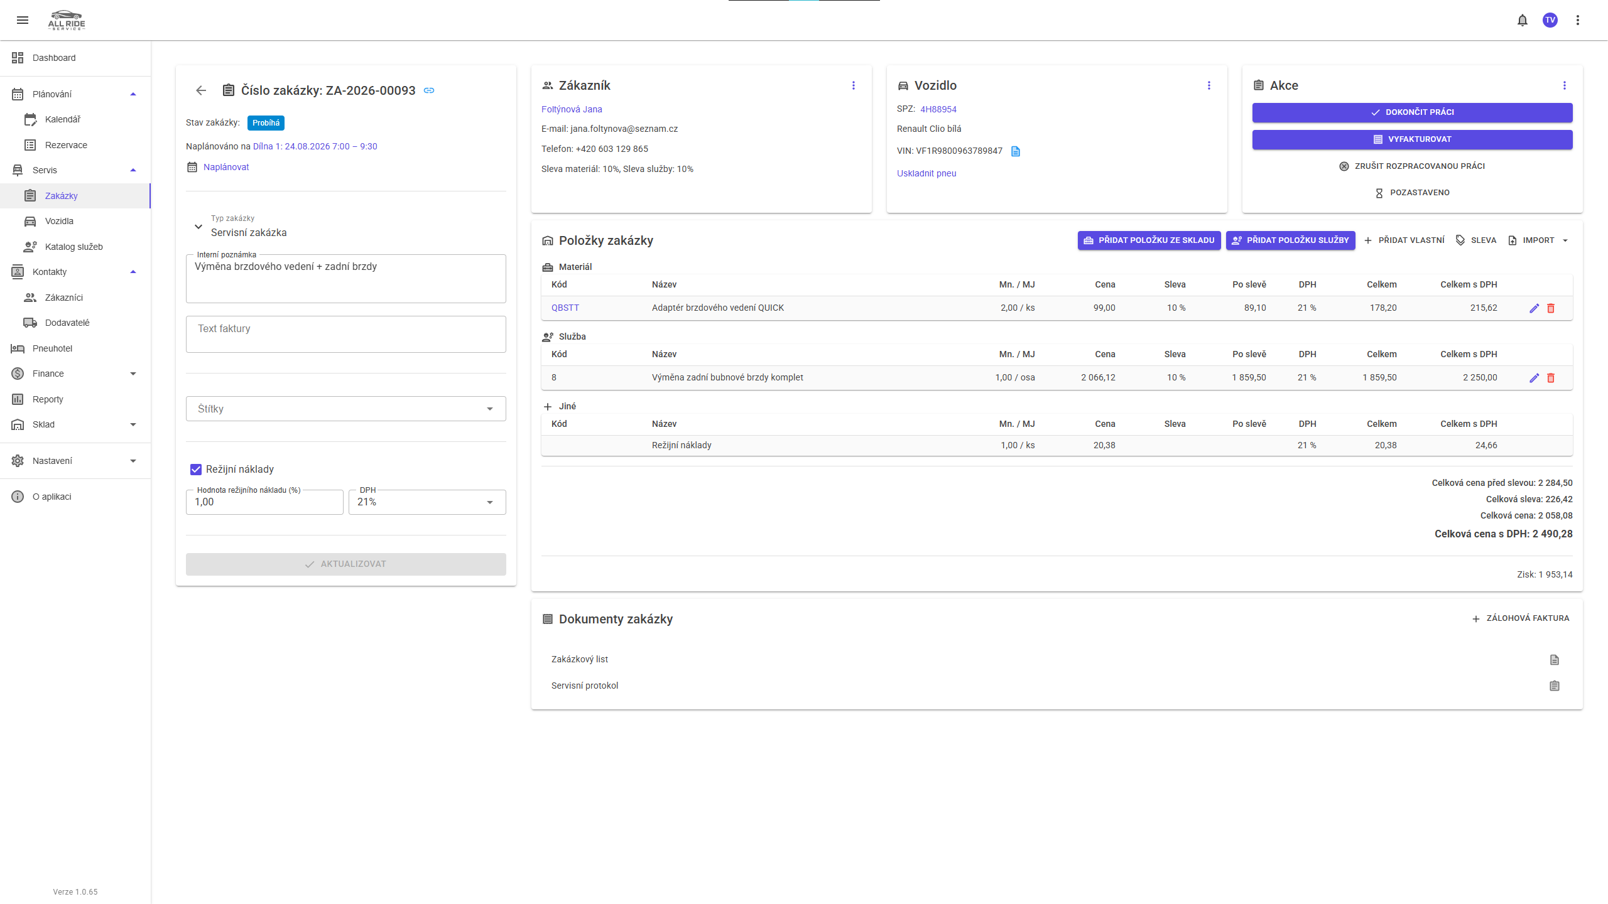This screenshot has width=1608, height=904.
Task: Open Katalog služeb in the sidebar
Action: (x=75, y=247)
